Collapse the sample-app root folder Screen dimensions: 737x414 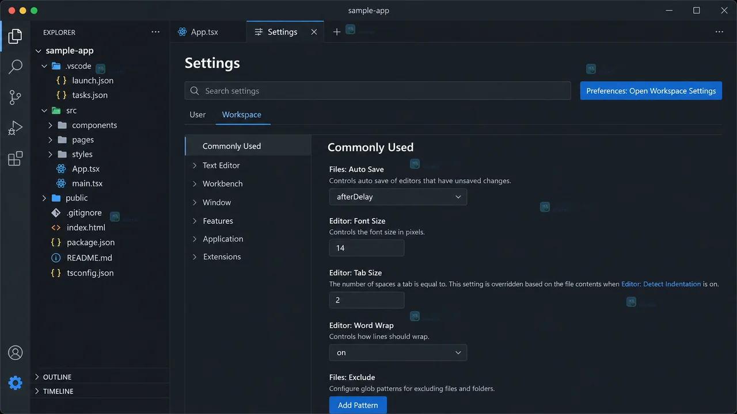point(39,51)
